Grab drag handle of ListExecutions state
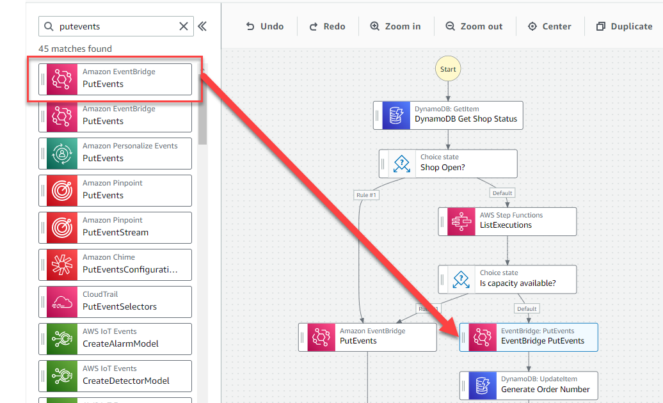The image size is (663, 403). coord(442,222)
